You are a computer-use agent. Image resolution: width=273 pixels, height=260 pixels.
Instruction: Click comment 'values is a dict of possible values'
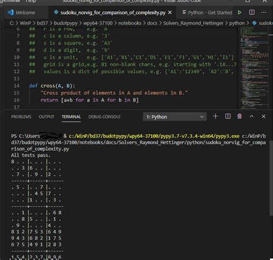point(131,72)
